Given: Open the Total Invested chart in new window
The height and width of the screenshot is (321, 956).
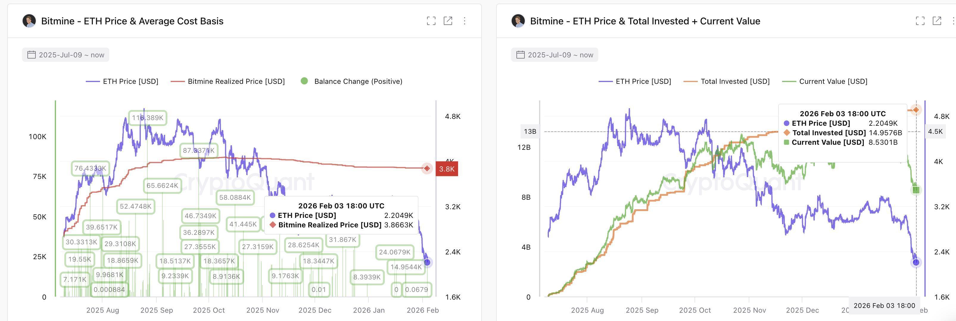Looking at the screenshot, I should (936, 21).
